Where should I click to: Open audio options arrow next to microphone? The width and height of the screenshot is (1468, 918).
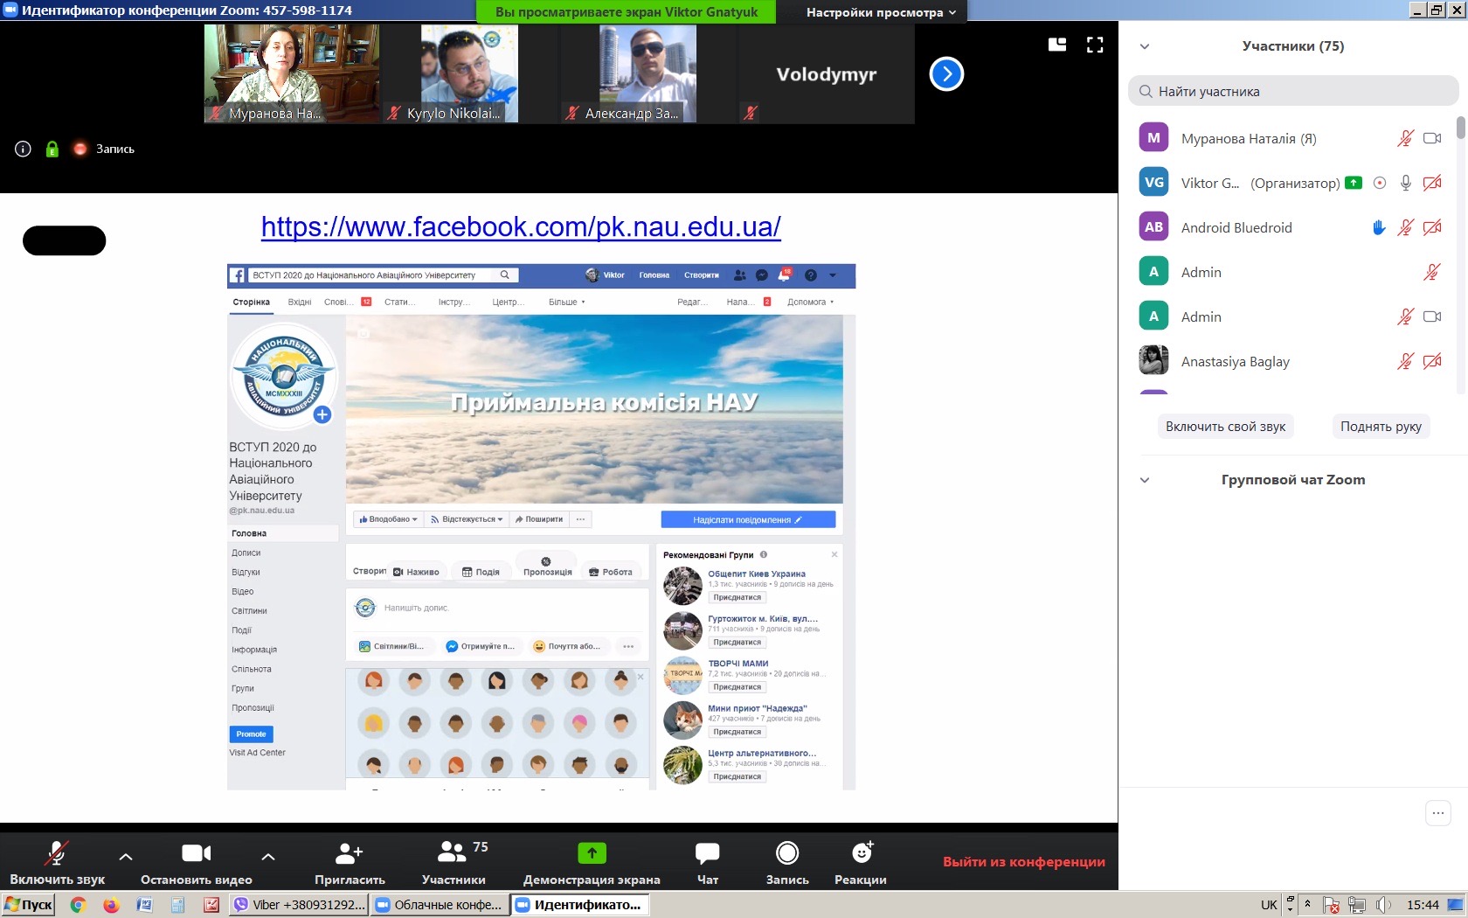click(x=126, y=856)
